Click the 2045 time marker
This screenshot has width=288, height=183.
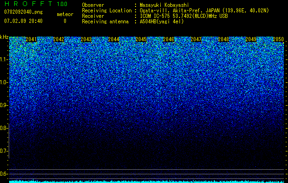[141, 39]
